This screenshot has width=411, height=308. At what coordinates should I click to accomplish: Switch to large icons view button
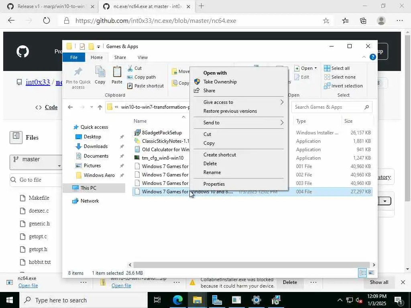coord(371,273)
